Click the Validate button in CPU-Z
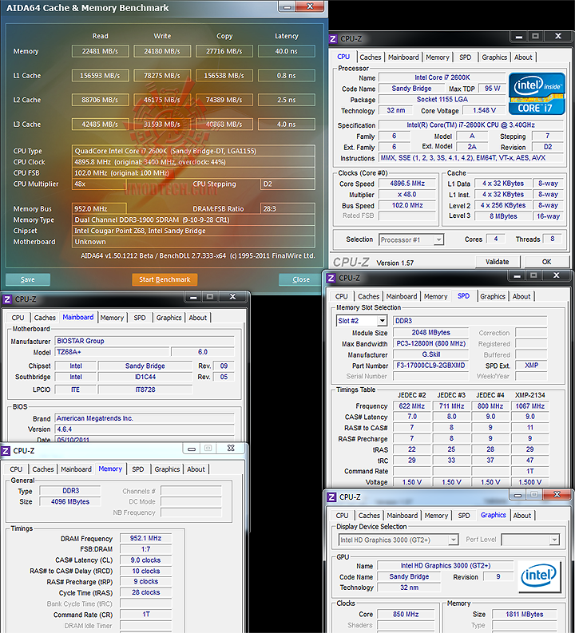Viewport: 575px width, 633px height. point(498,262)
